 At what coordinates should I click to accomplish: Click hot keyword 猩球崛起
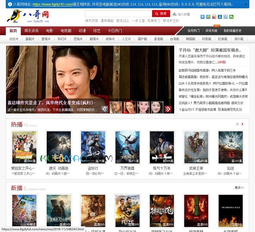107,21
